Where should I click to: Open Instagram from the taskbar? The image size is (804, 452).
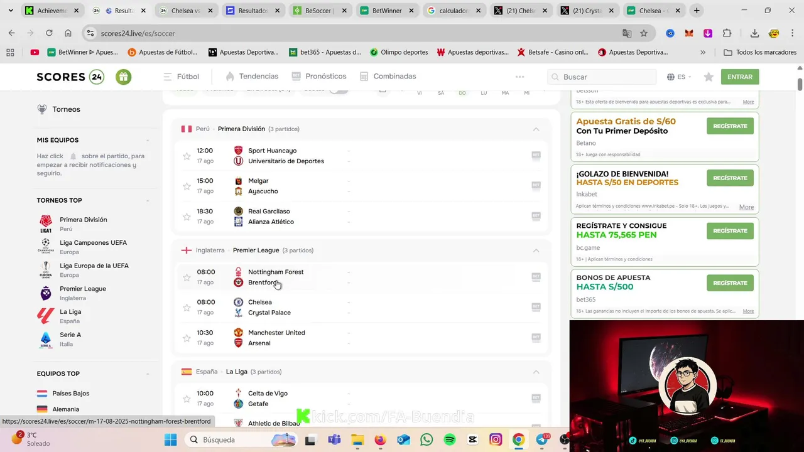[x=496, y=439]
